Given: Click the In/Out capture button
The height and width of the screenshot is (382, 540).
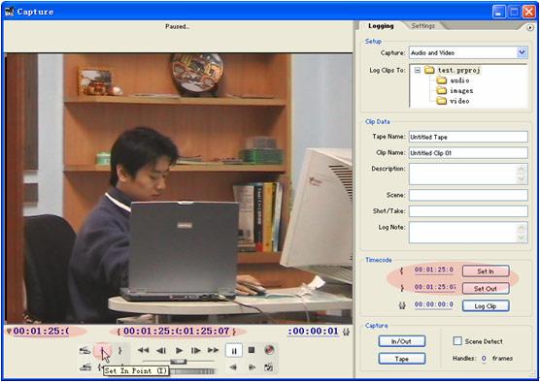Looking at the screenshot, I should click(x=401, y=341).
